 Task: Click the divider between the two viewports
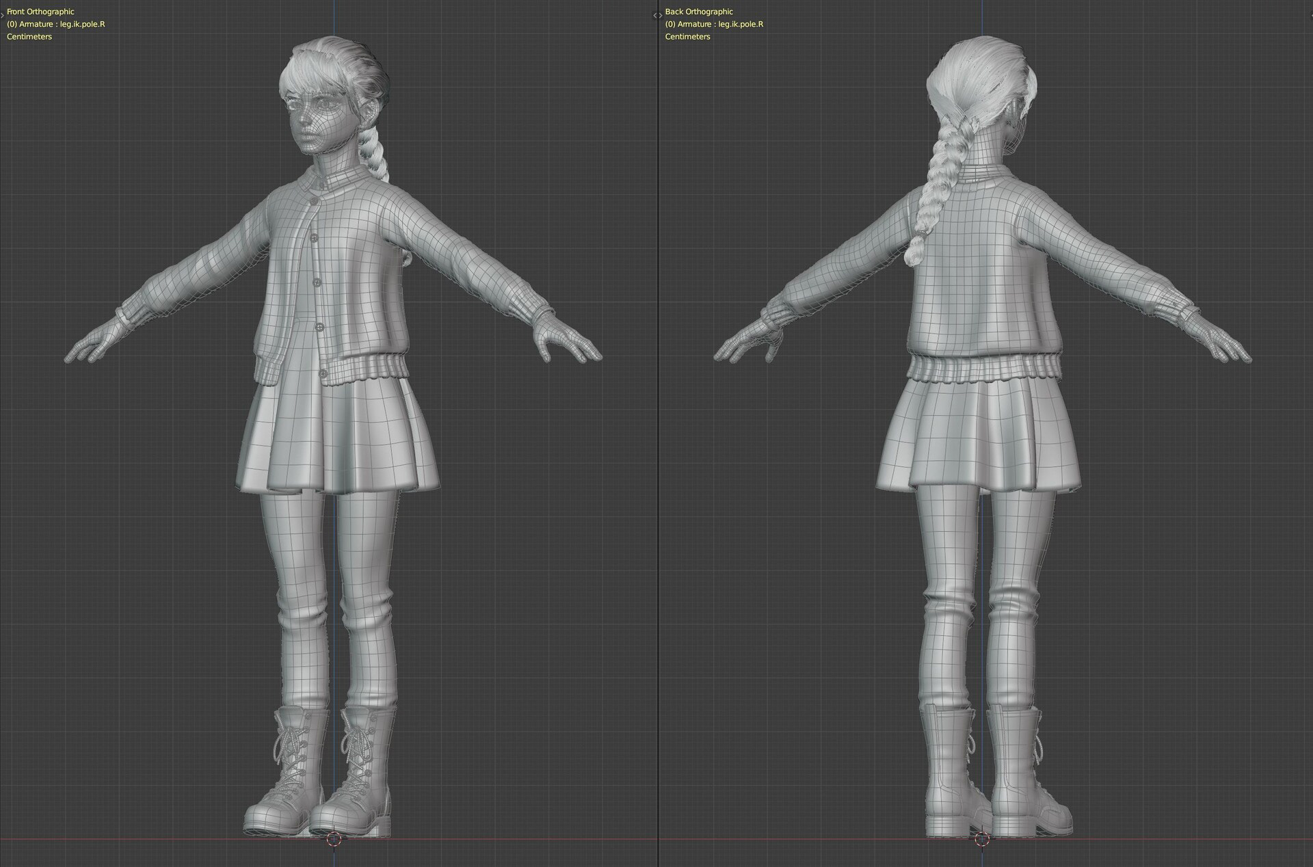[657, 438]
